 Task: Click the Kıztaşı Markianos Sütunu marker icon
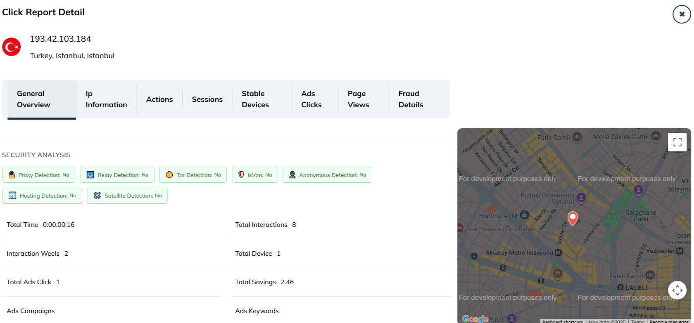[x=581, y=197]
